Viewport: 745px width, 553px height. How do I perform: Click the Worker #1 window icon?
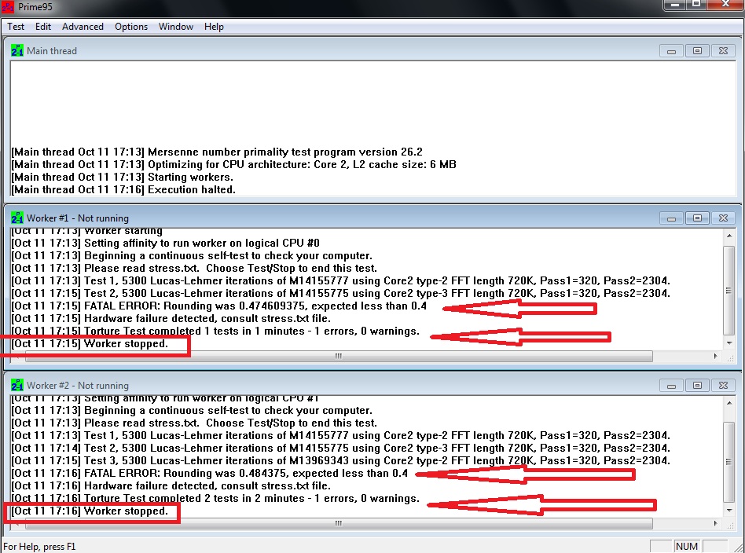tap(17, 218)
